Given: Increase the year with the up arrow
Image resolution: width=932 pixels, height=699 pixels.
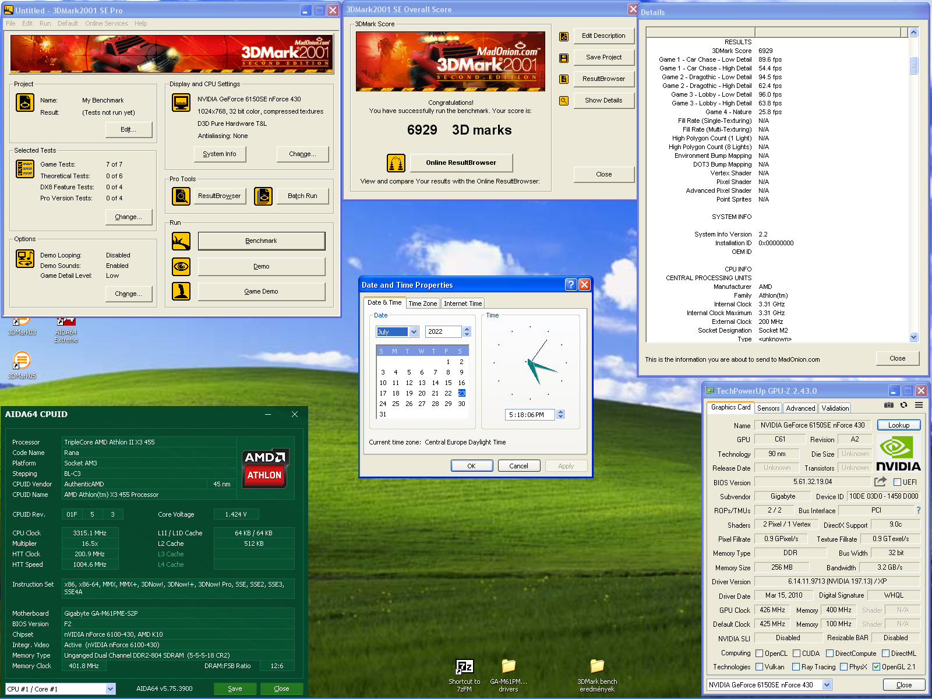Looking at the screenshot, I should tap(467, 329).
